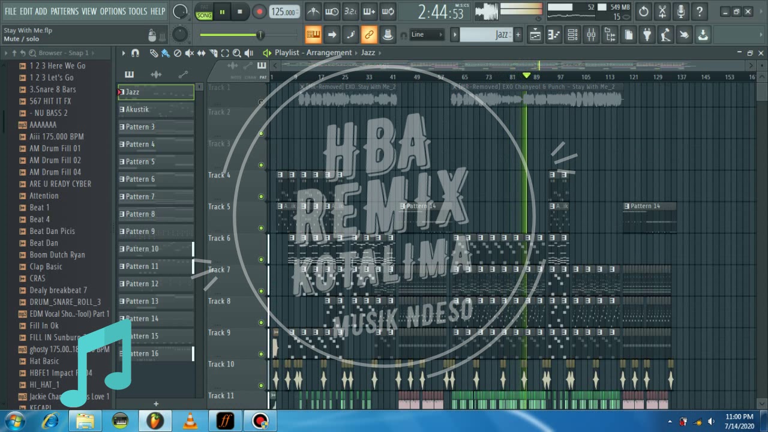Open the Piano roll view icon

tap(554, 35)
